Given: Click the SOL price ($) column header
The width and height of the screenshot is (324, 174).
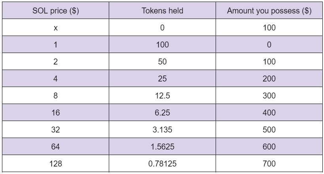Looking at the screenshot, I should click(56, 11).
